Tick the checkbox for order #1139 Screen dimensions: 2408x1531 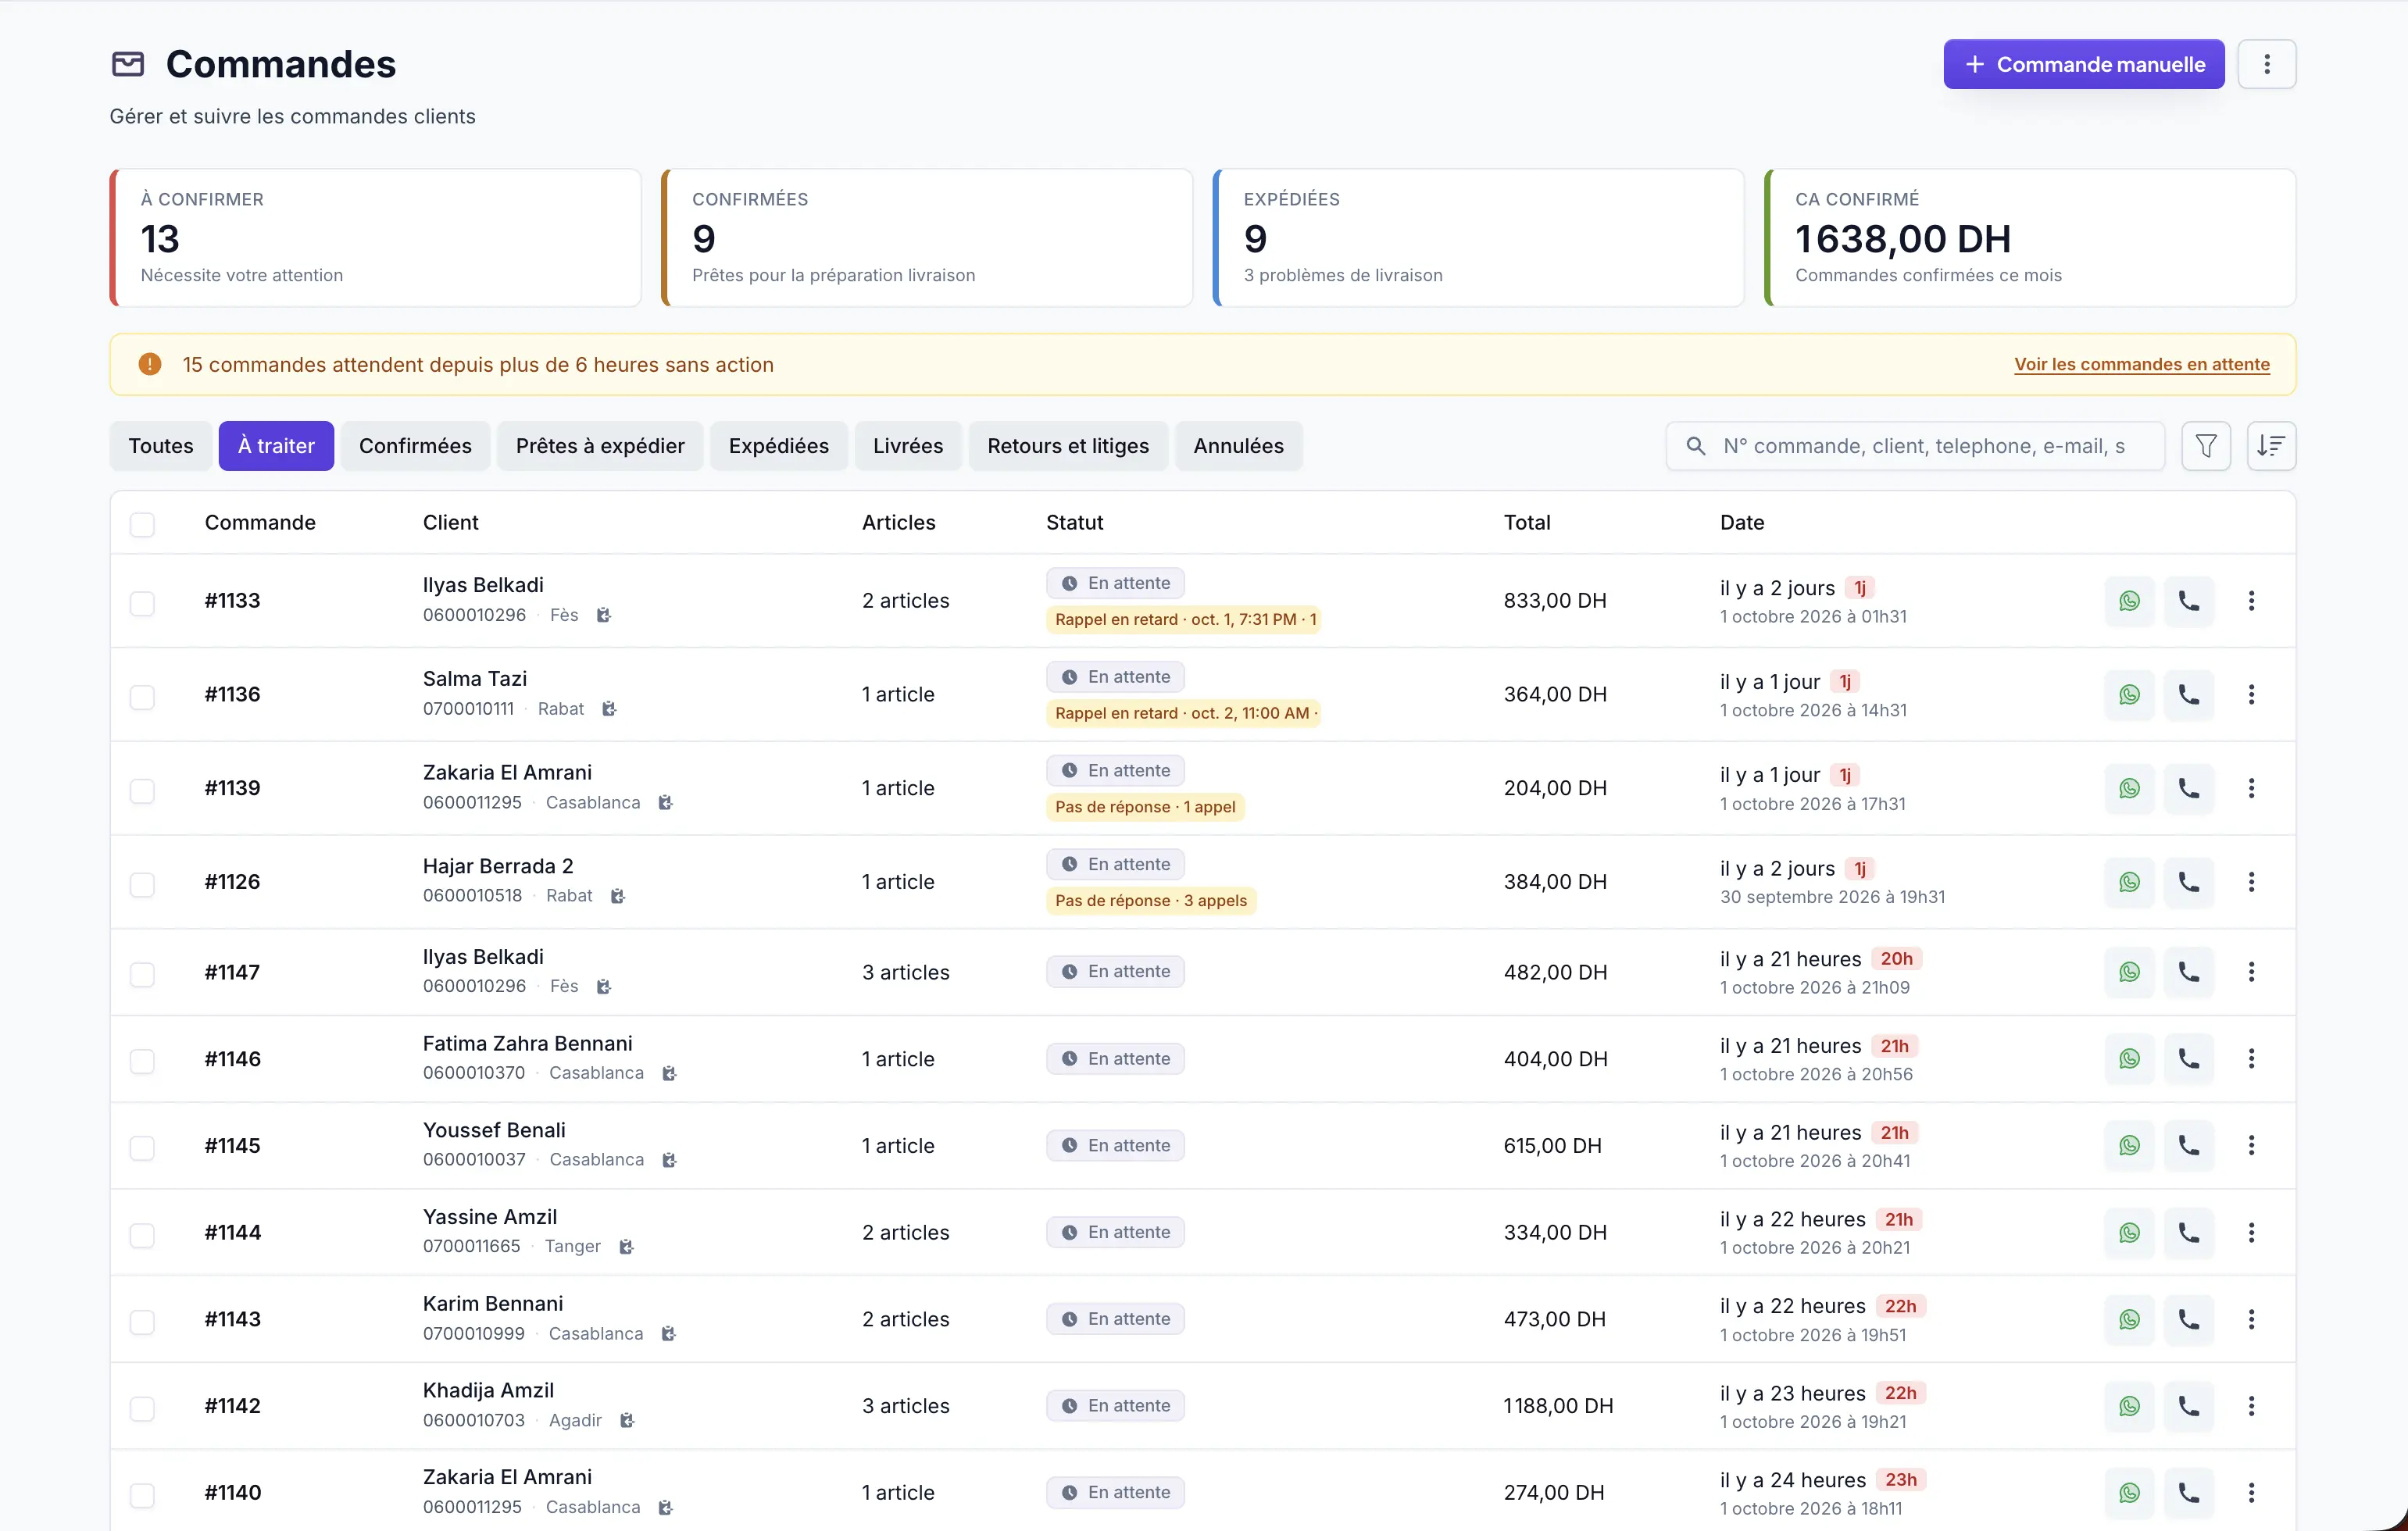[142, 791]
